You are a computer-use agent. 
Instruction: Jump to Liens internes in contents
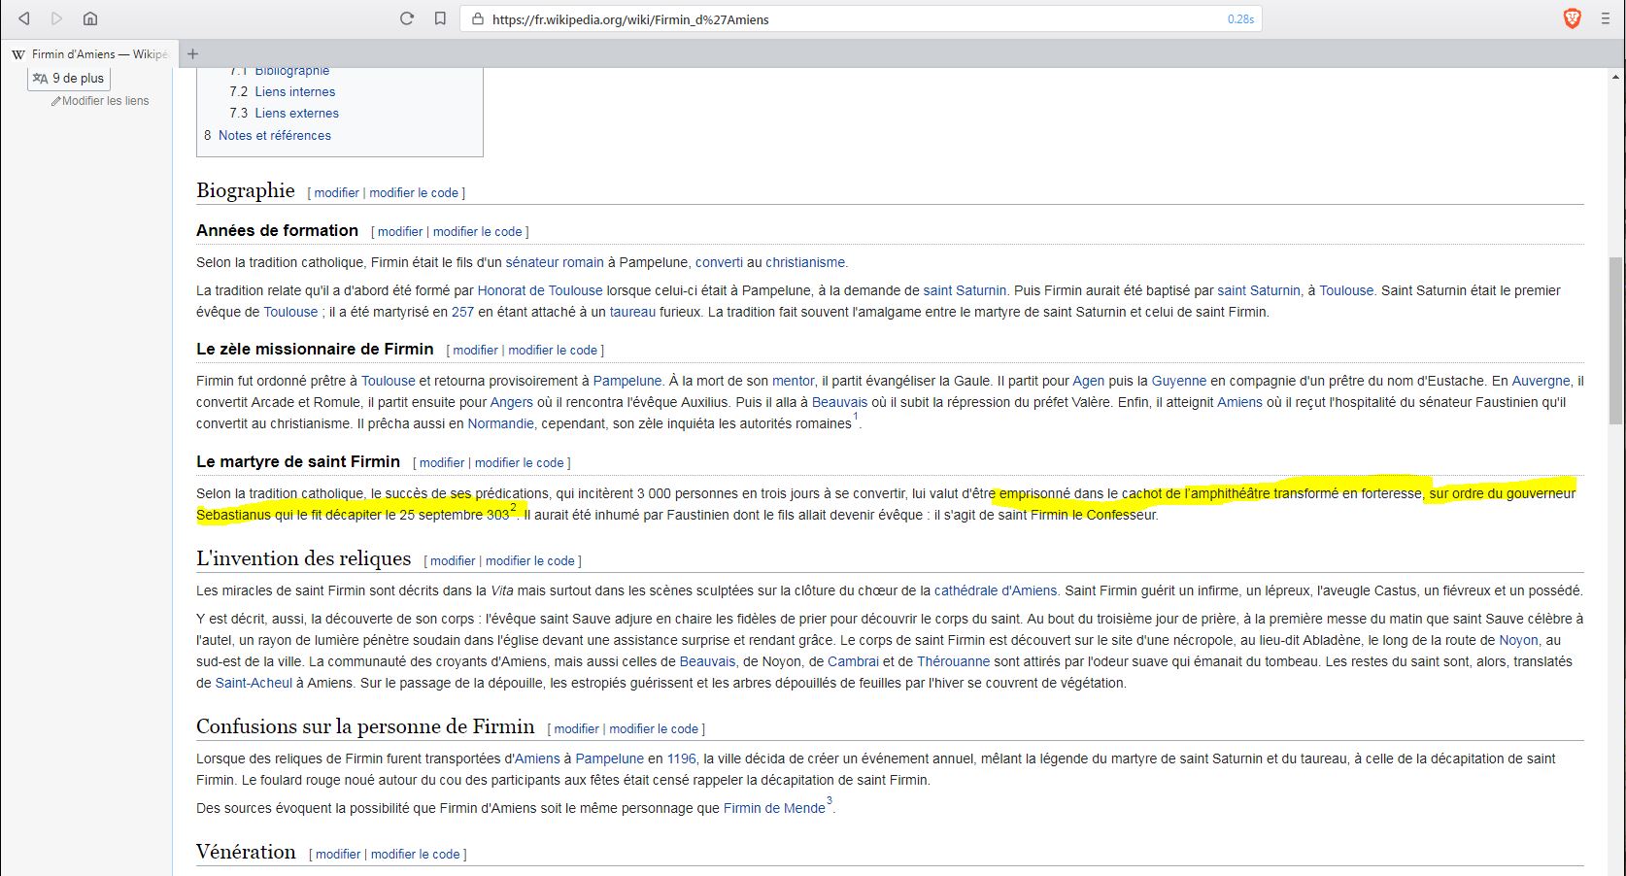pyautogui.click(x=294, y=92)
